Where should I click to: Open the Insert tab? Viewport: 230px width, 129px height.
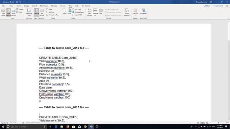pos(18,6)
